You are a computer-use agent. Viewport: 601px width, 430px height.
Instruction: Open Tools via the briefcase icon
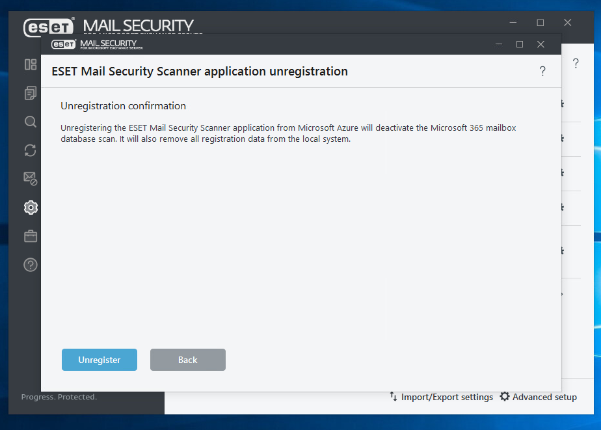point(30,236)
